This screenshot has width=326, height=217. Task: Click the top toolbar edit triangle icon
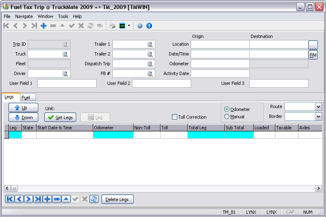click(62, 26)
